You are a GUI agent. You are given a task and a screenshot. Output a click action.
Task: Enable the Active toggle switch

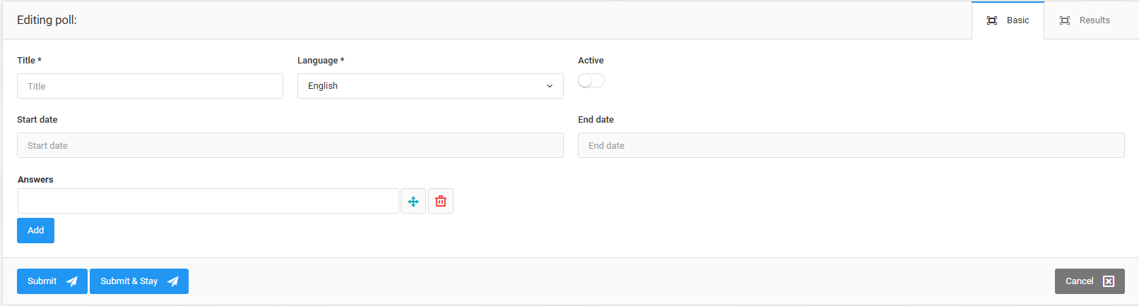click(x=591, y=81)
